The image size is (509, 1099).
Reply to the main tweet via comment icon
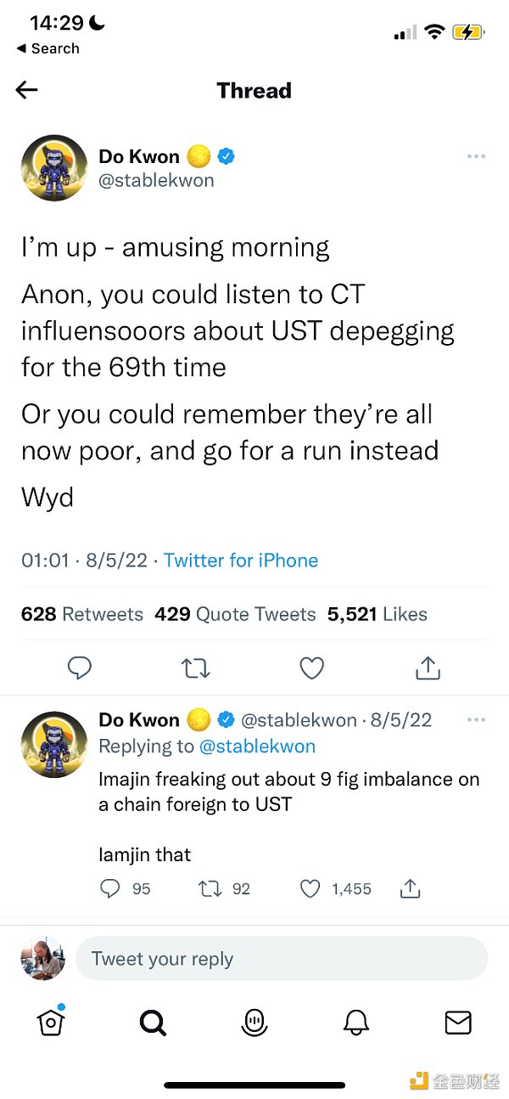click(79, 668)
